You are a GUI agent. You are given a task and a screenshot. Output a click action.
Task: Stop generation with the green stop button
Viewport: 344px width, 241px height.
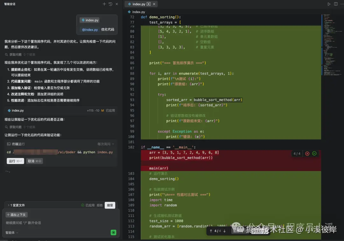pyautogui.click(x=113, y=232)
